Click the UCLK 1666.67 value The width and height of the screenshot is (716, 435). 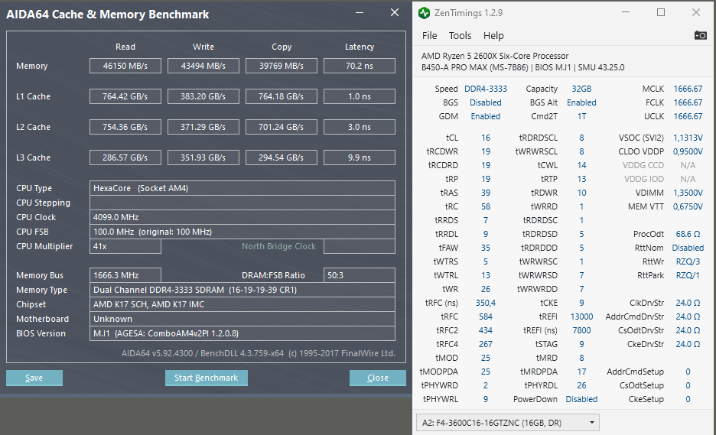click(688, 116)
